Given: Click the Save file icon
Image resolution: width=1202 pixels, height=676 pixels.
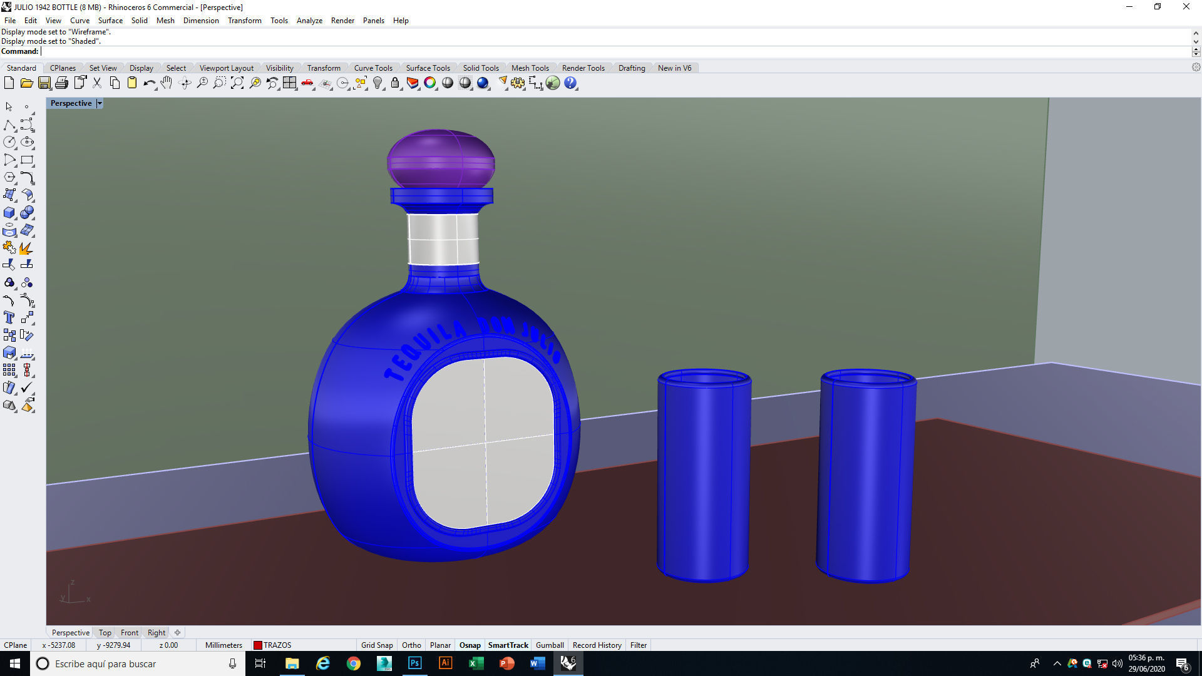Looking at the screenshot, I should (44, 83).
